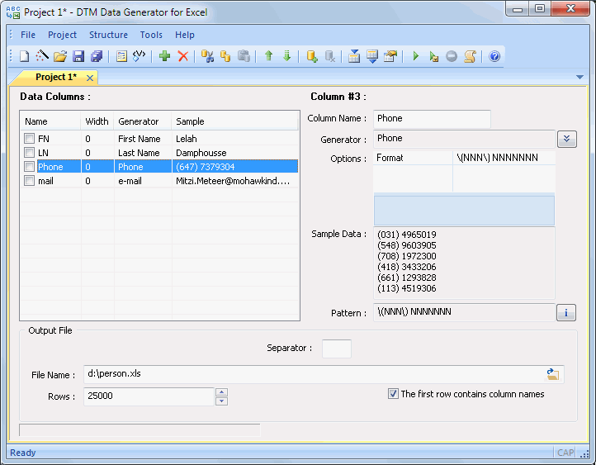
Task: Save the project using the floppy disk icon
Action: 78,56
